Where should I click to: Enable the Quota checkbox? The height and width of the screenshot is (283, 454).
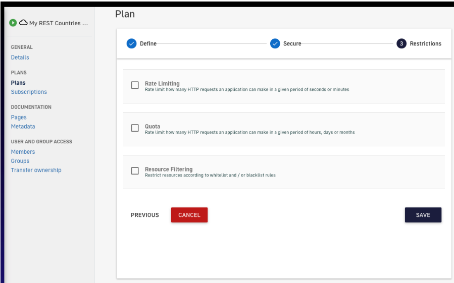135,128
